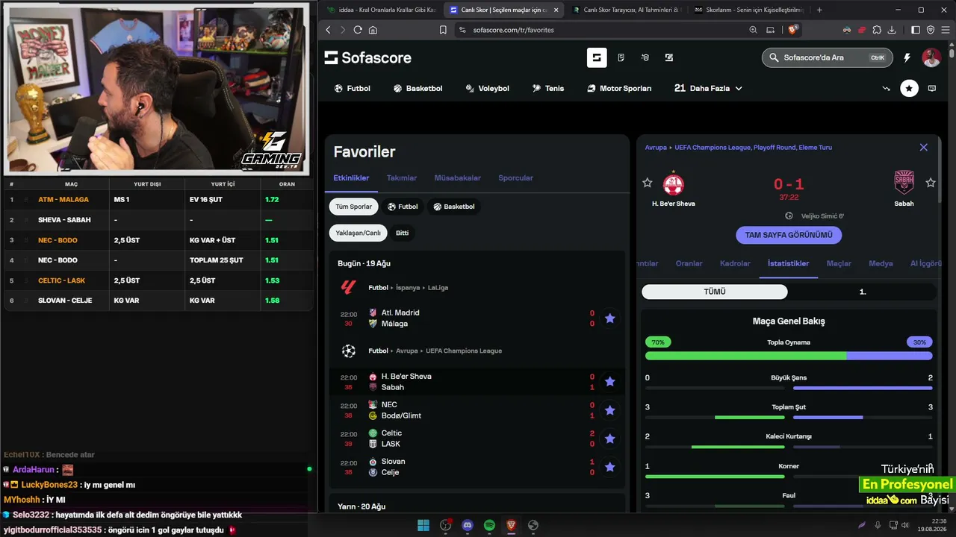
Task: Open the Kadrolar tab in match panel
Action: coord(735,263)
